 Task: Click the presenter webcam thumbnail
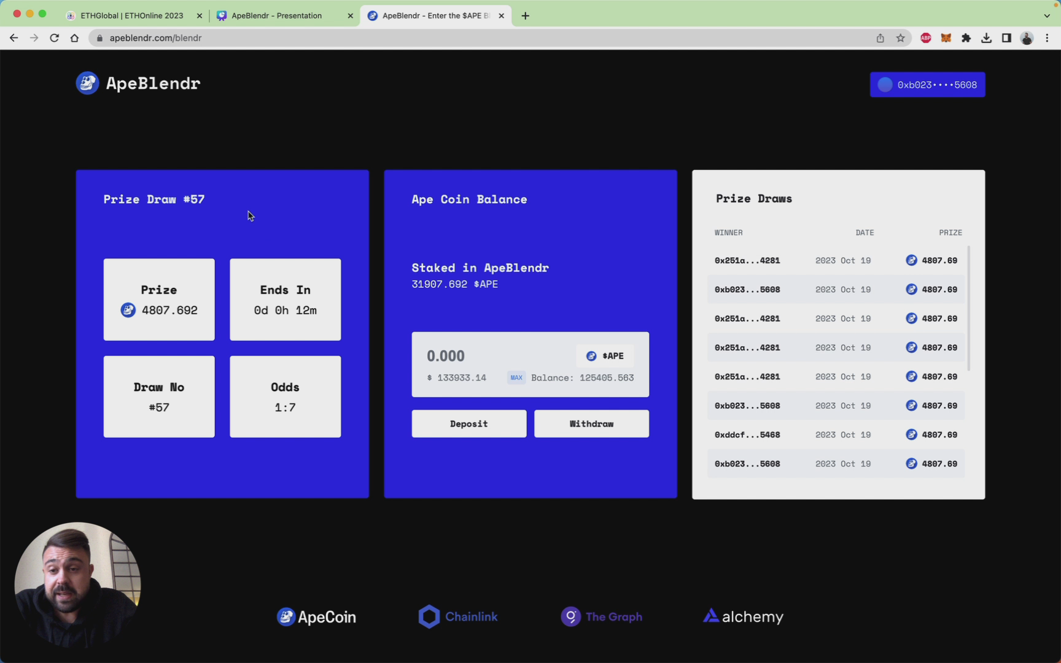click(77, 585)
